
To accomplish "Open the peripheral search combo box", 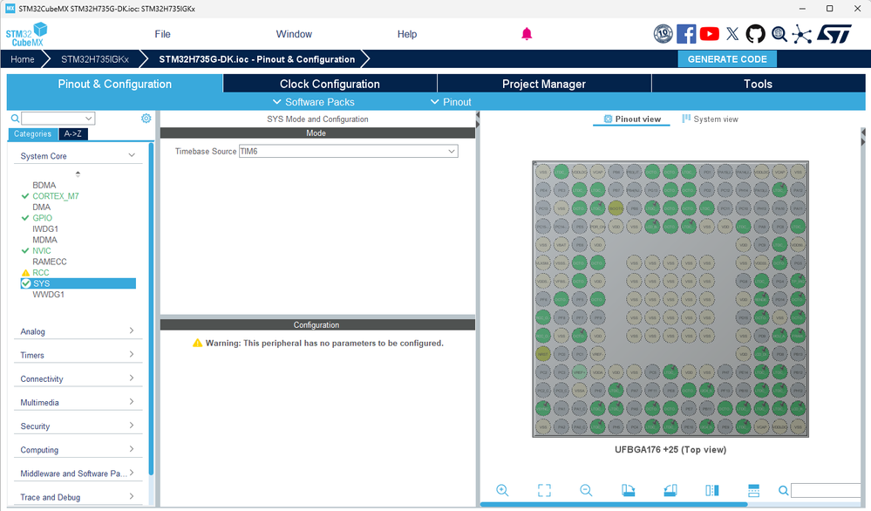I will click(x=58, y=119).
